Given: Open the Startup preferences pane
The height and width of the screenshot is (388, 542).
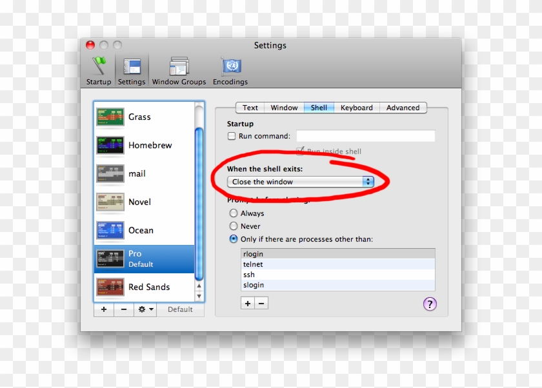Looking at the screenshot, I should (99, 71).
